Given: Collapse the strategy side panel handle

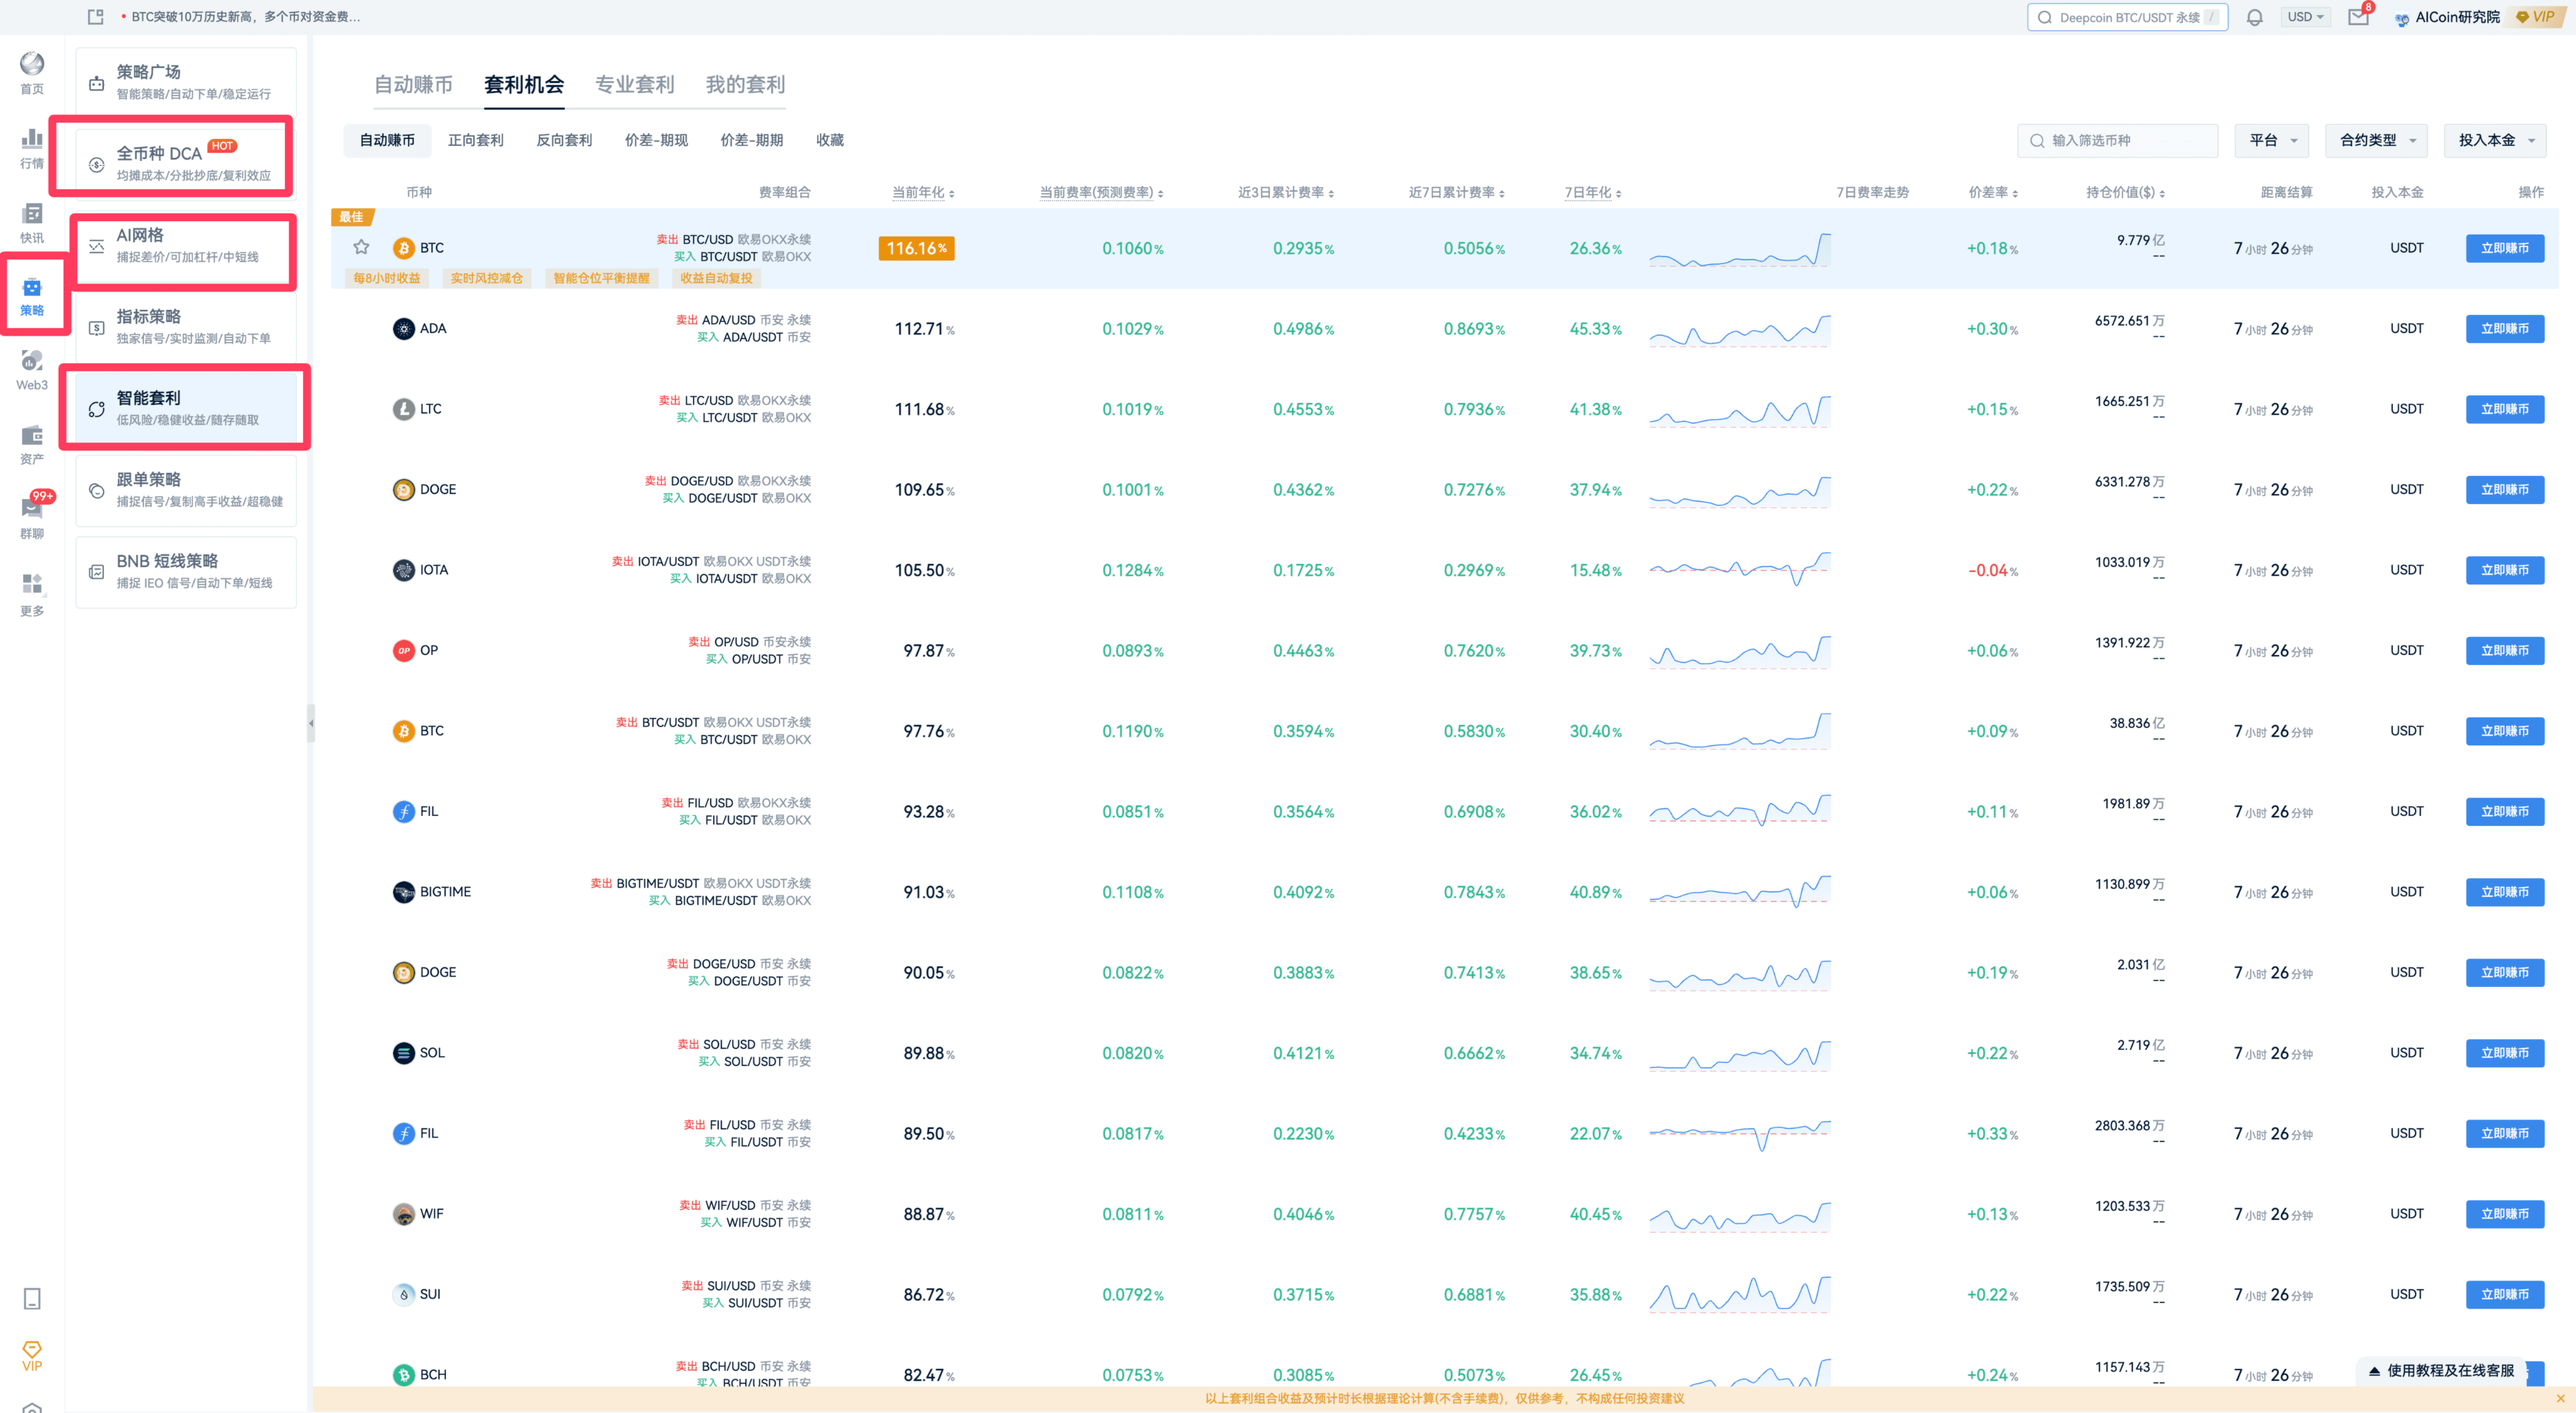Looking at the screenshot, I should (311, 722).
